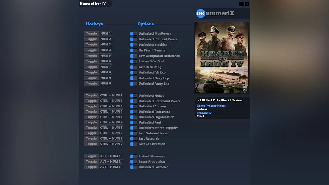
Task: Click Toggle button for NUM 6 hotkey
Action: pos(91,61)
